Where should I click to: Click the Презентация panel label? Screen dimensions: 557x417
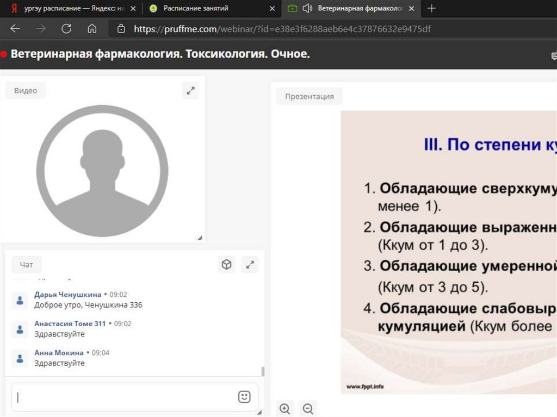310,96
